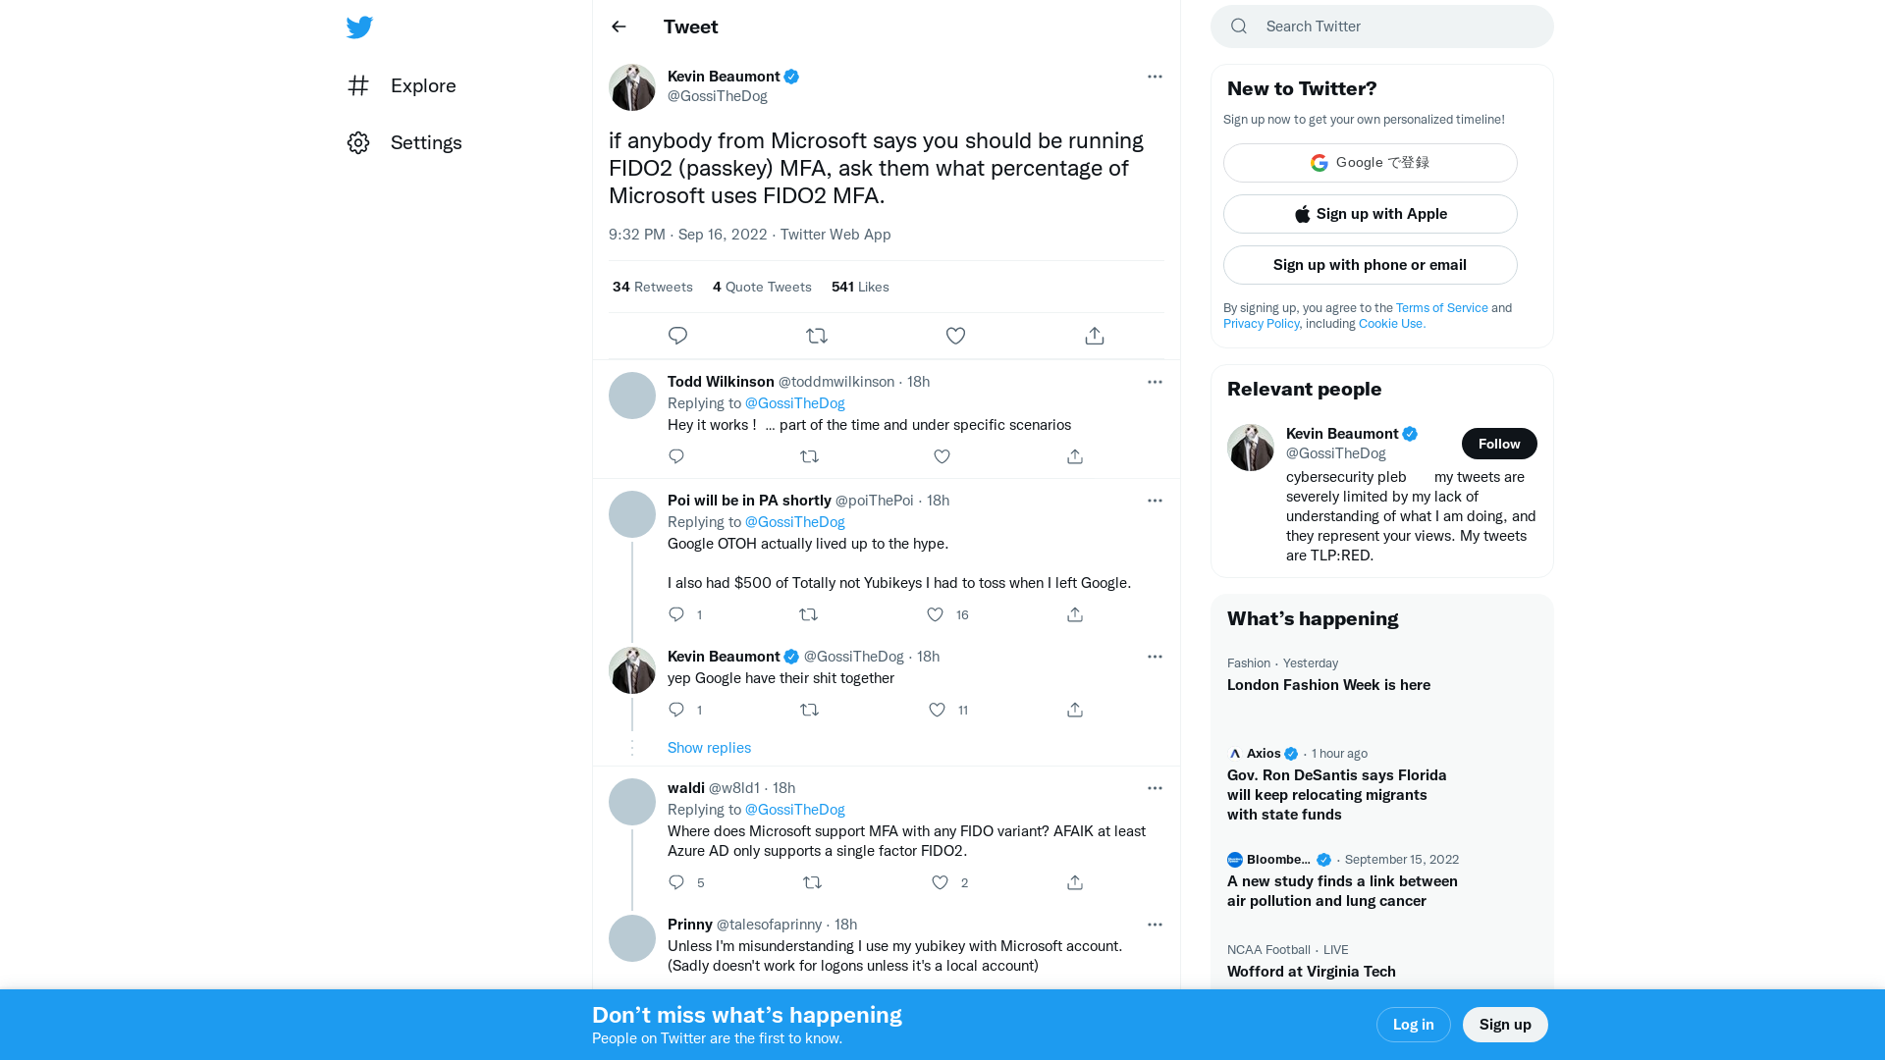Click the back arrow next to Tweet header
Image resolution: width=1885 pixels, height=1060 pixels.
[618, 26]
